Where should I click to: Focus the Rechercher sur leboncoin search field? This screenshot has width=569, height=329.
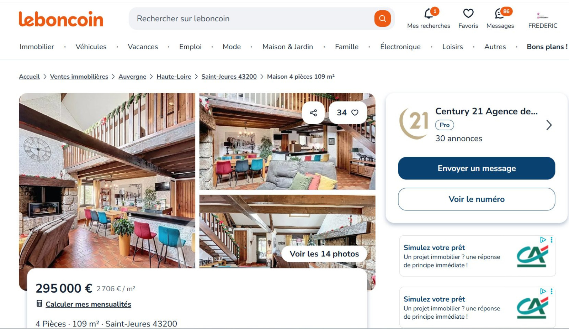click(252, 19)
